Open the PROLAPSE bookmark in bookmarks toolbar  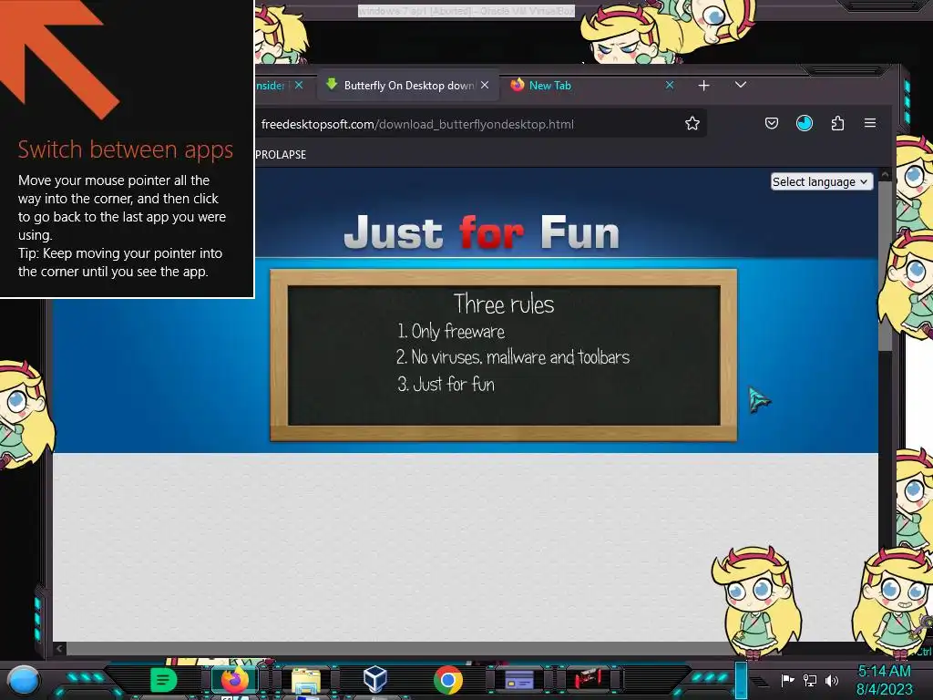(x=281, y=155)
